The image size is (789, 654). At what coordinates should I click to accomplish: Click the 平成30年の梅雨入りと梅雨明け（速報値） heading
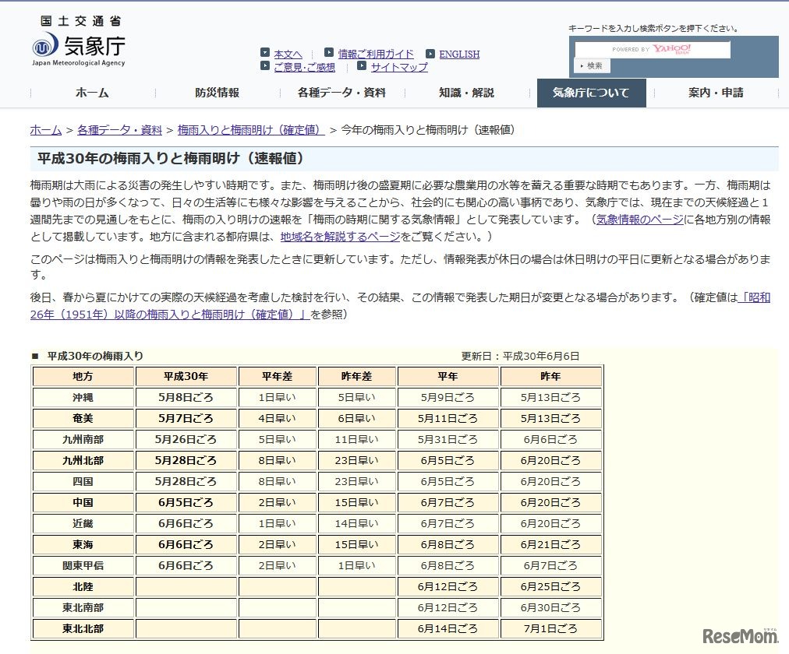point(171,159)
